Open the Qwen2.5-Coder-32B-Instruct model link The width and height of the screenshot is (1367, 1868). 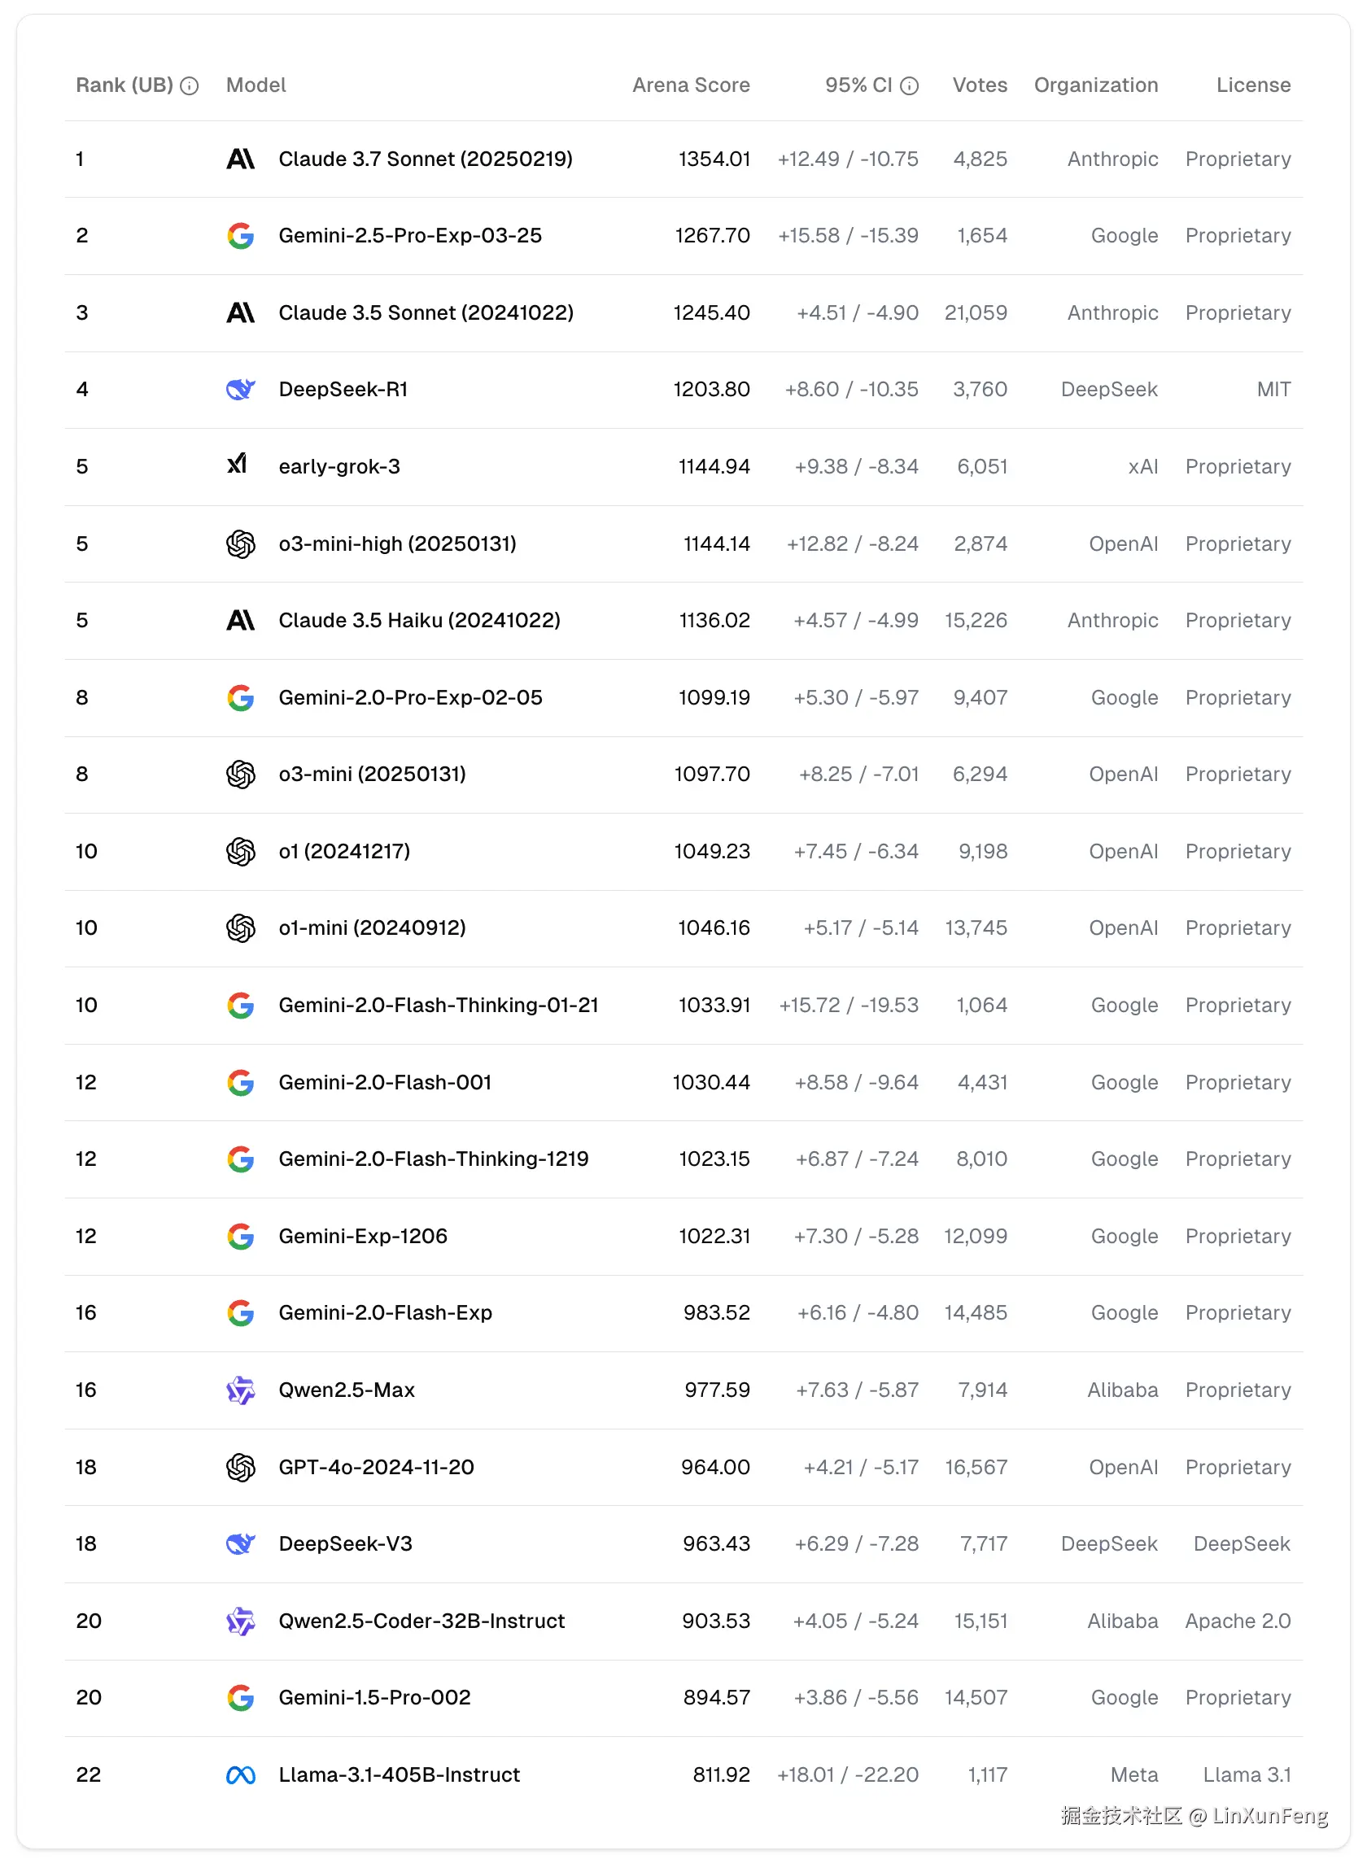[421, 1621]
